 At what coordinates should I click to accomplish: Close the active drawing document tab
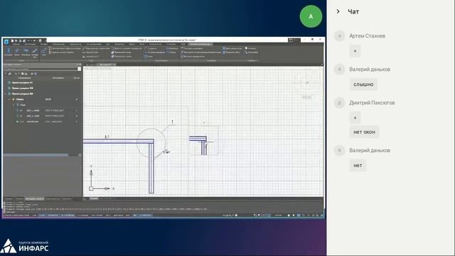coord(114,65)
